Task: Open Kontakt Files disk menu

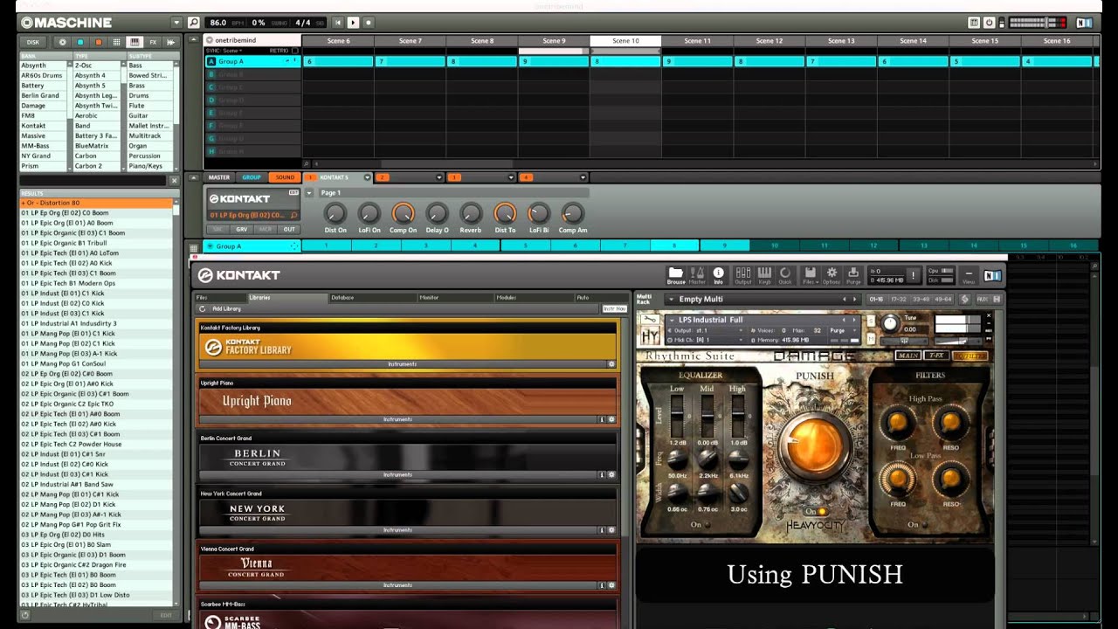Action: [811, 275]
